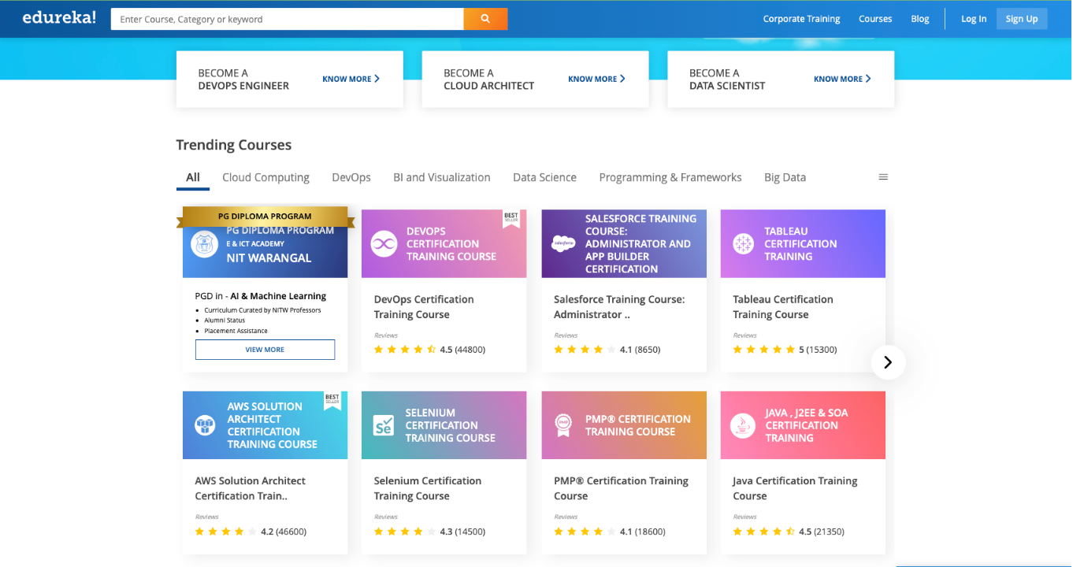
Task: Click the 'Tableau Certification Training Course' title
Action: (x=783, y=307)
